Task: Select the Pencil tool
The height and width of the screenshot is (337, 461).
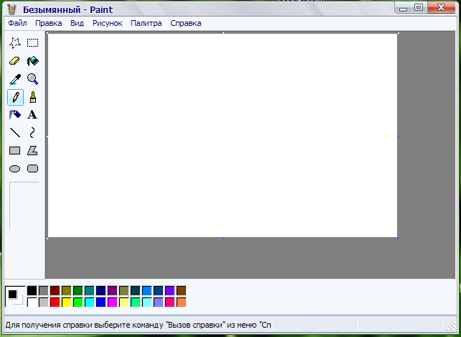Action: [15, 97]
